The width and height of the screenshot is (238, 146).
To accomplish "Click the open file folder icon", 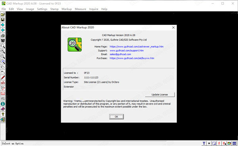I will [x=3, y=15].
